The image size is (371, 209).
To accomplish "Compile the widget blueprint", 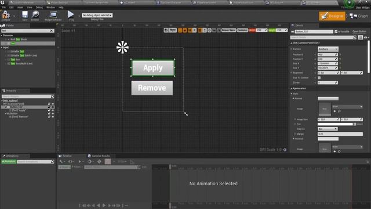I will pos(6,16).
